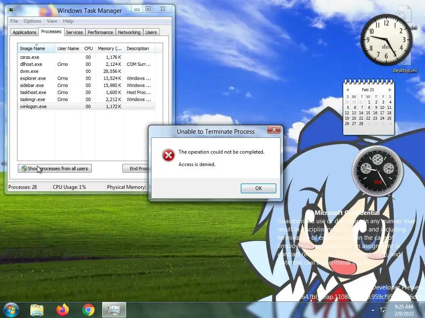The image size is (425, 318).
Task: Open the Windows Start orb
Action: (x=11, y=310)
